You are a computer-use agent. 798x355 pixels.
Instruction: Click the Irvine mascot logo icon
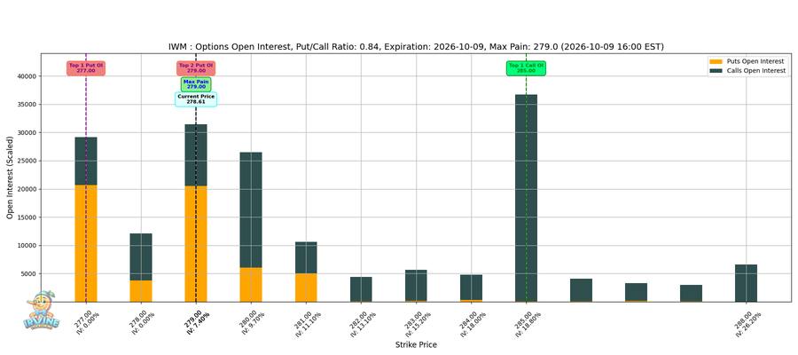point(41,310)
